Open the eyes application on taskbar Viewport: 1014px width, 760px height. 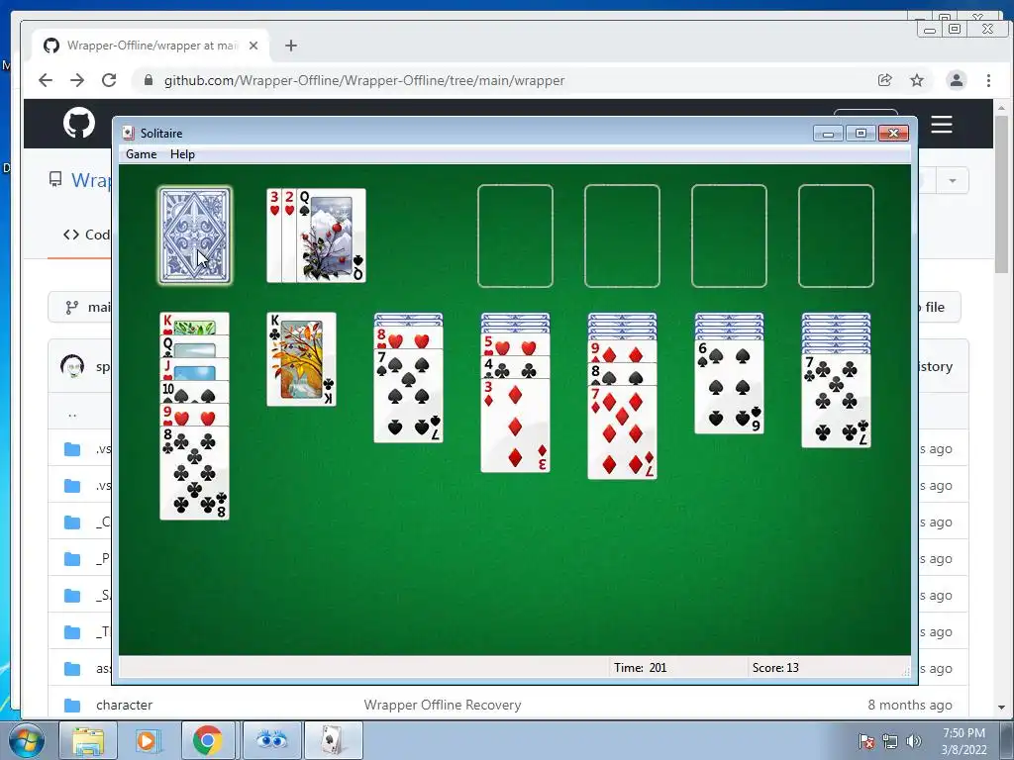pyautogui.click(x=271, y=740)
